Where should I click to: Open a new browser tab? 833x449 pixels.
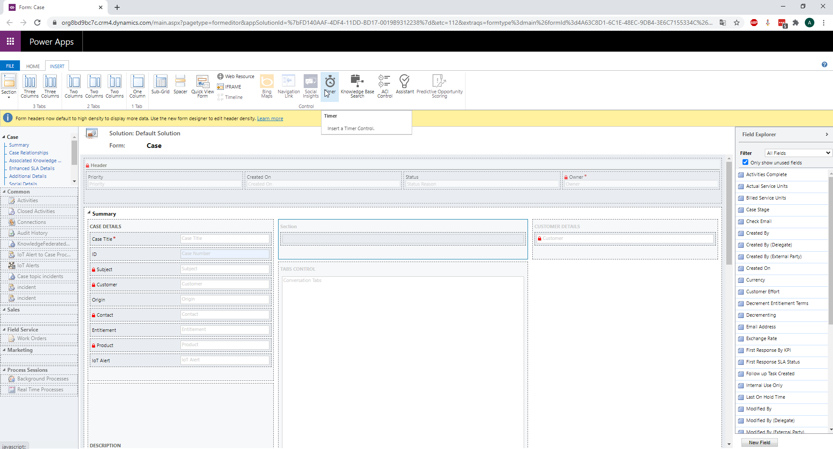(117, 7)
